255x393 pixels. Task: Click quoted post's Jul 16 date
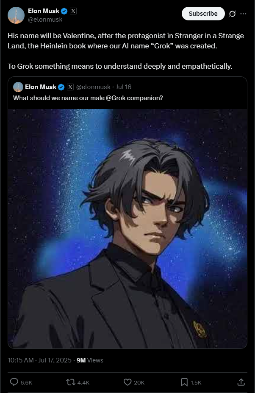coord(123,87)
